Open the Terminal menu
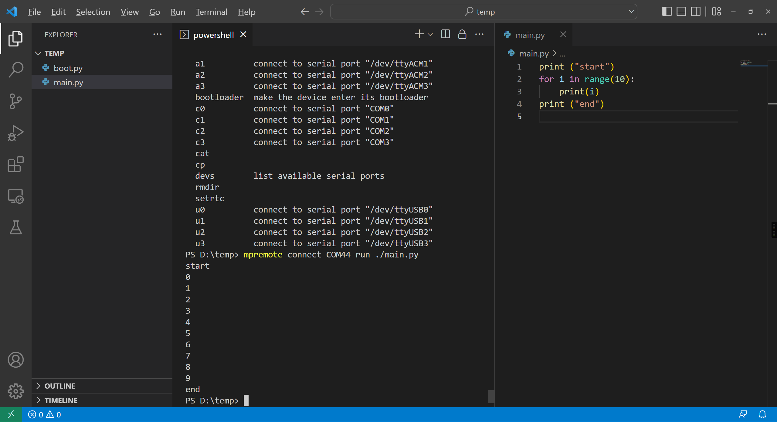This screenshot has height=422, width=777. coord(211,12)
